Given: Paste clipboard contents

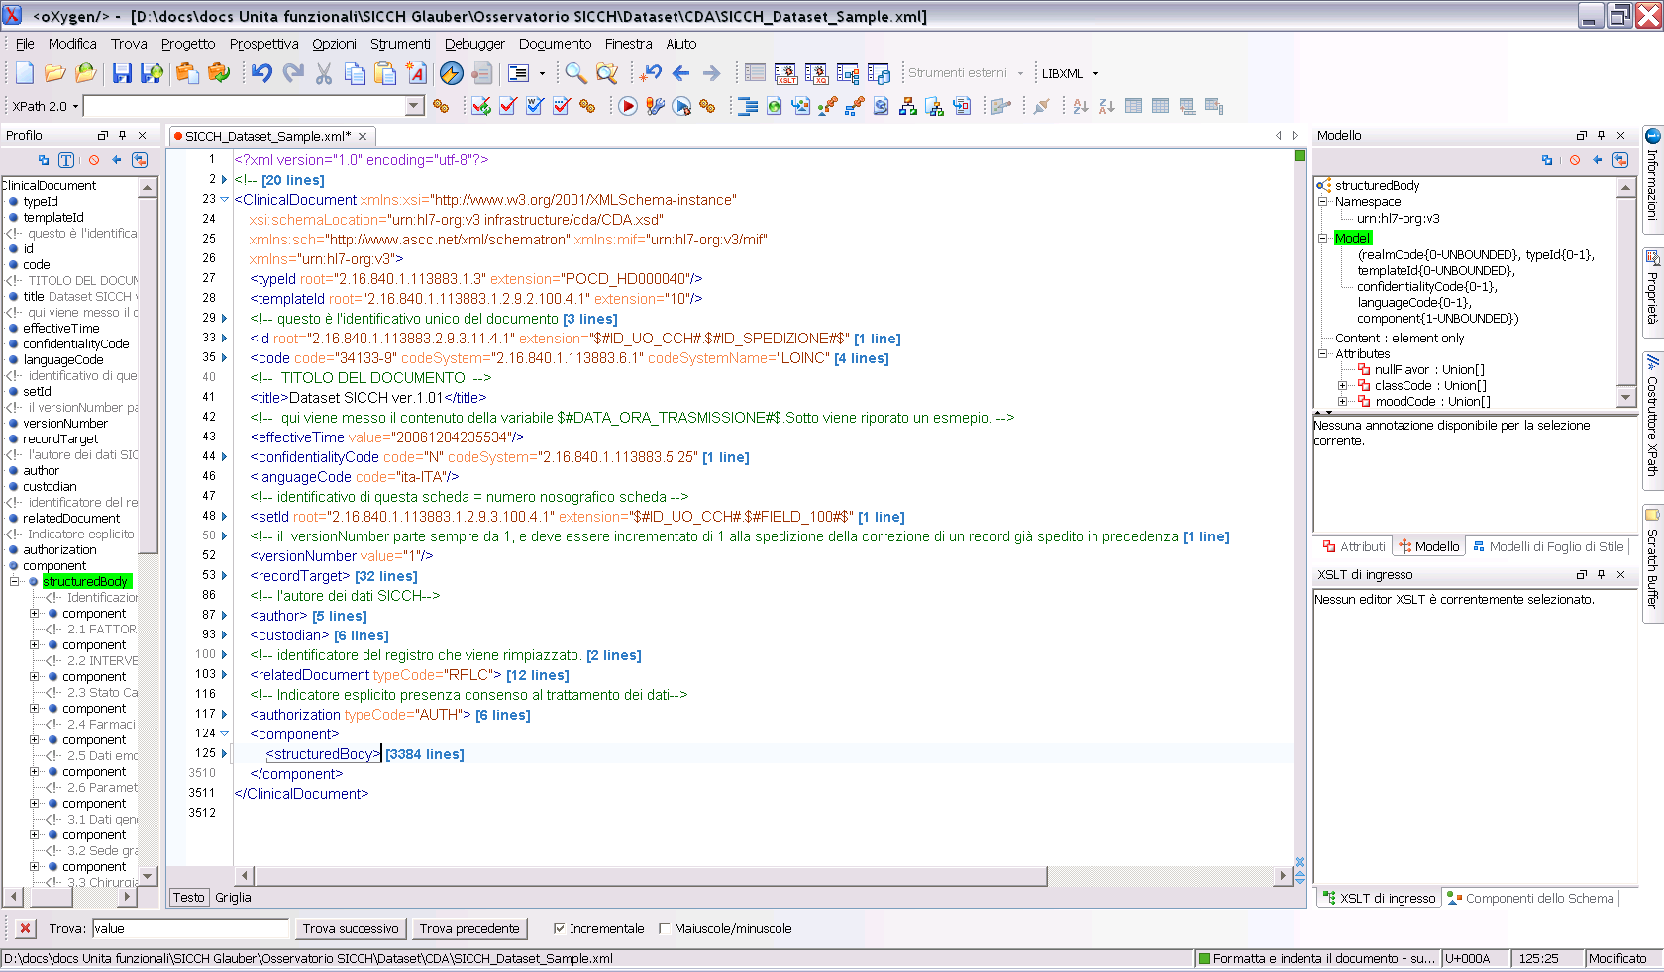Looking at the screenshot, I should 385,73.
